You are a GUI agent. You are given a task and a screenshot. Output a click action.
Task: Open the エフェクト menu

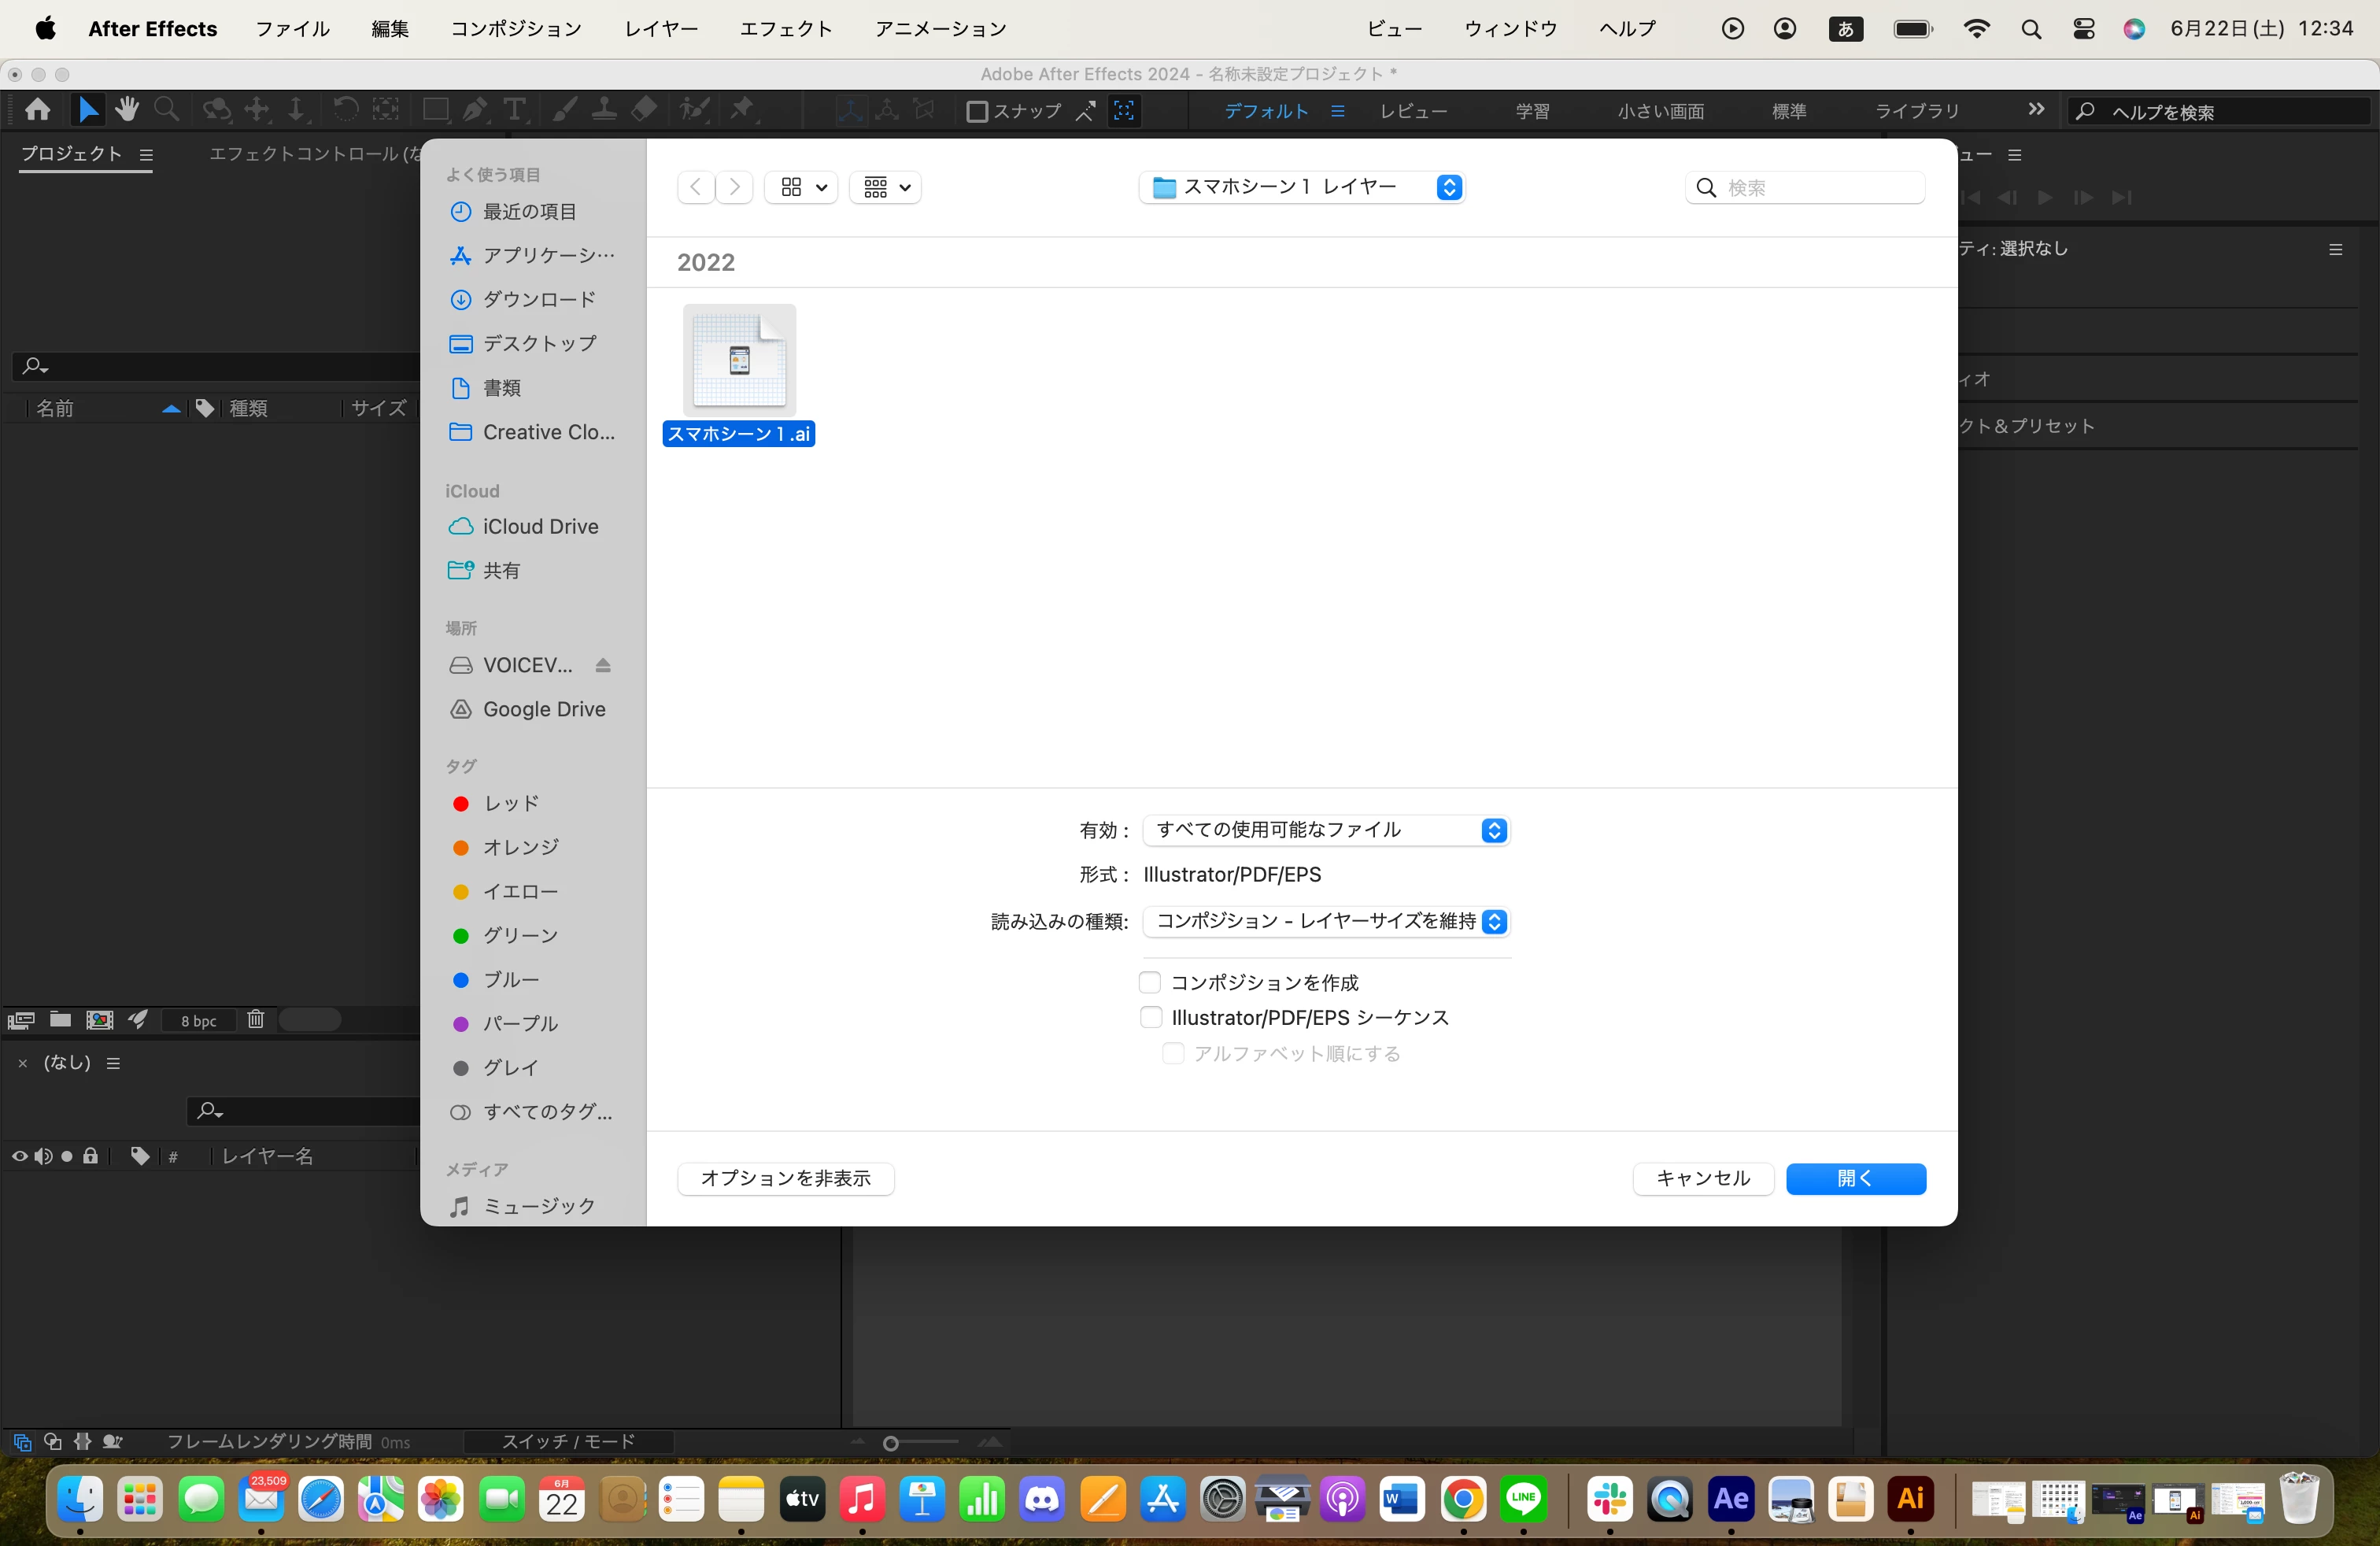coord(785,28)
